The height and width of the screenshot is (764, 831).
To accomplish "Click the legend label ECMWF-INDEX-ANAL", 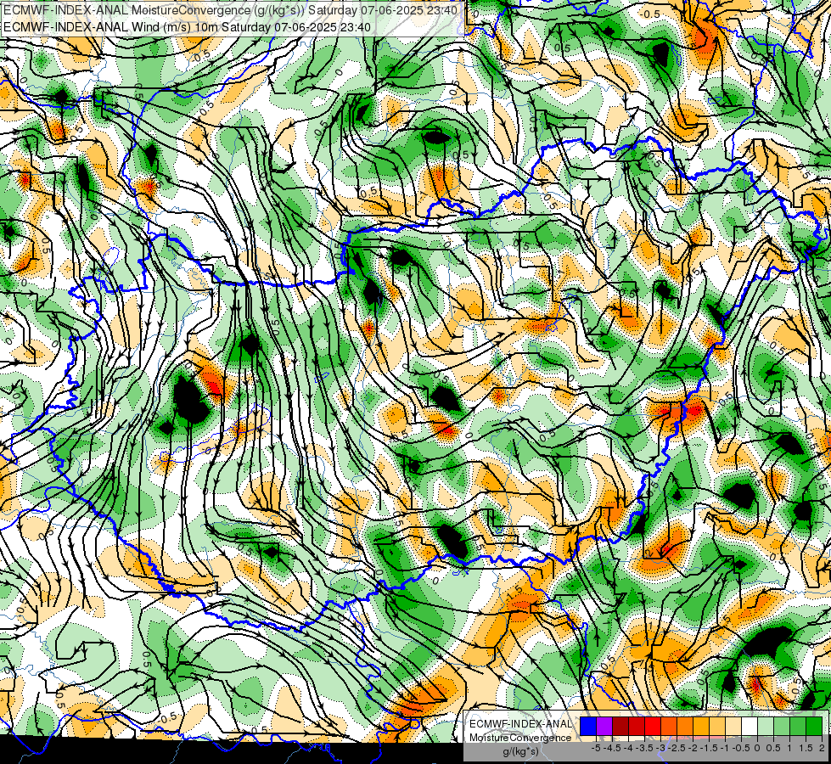I will pyautogui.click(x=521, y=724).
